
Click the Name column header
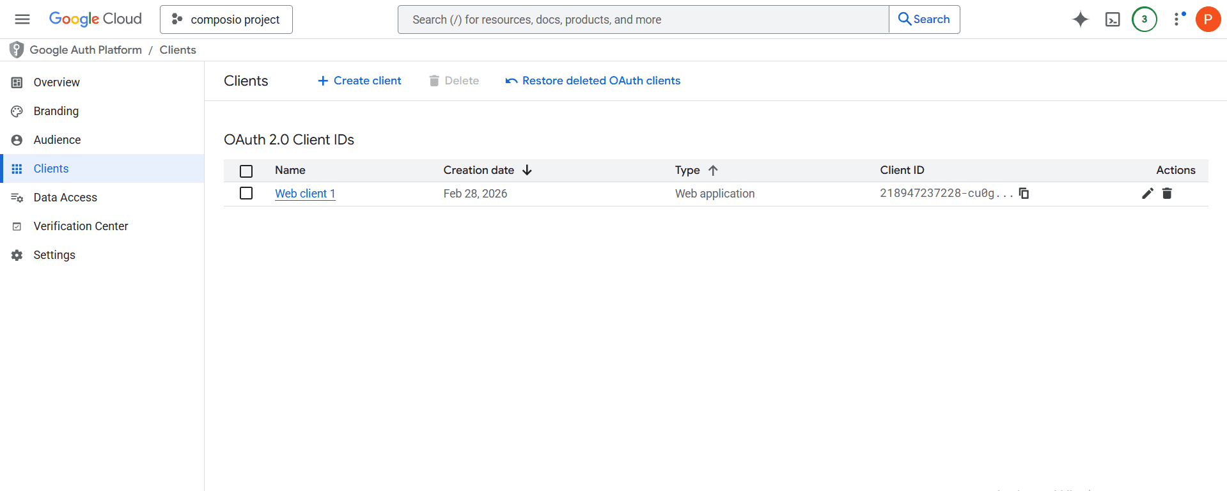point(290,170)
